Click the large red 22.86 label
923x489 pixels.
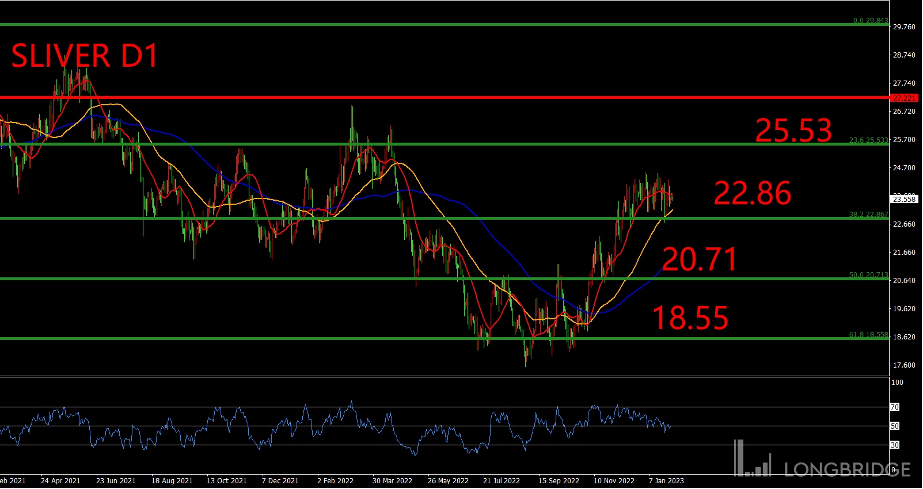[752, 193]
